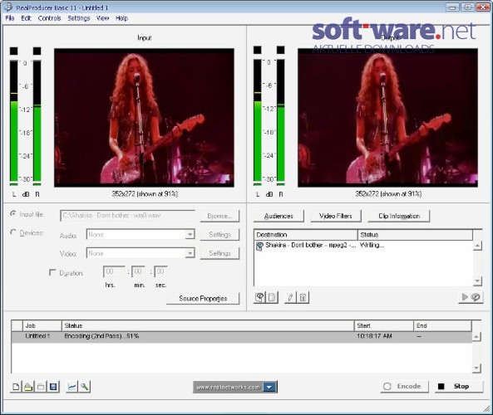
Task: Open Source Properties
Action: (203, 298)
